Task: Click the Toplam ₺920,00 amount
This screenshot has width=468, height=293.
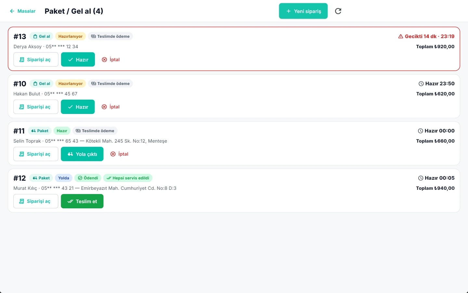Action: click(x=435, y=47)
